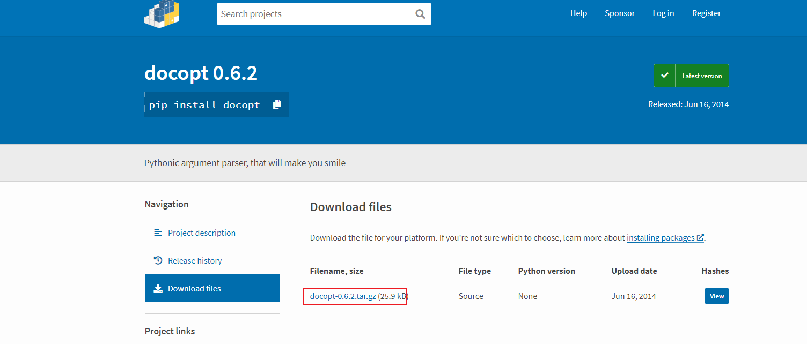
Task: Open the Log in page
Action: coord(663,13)
